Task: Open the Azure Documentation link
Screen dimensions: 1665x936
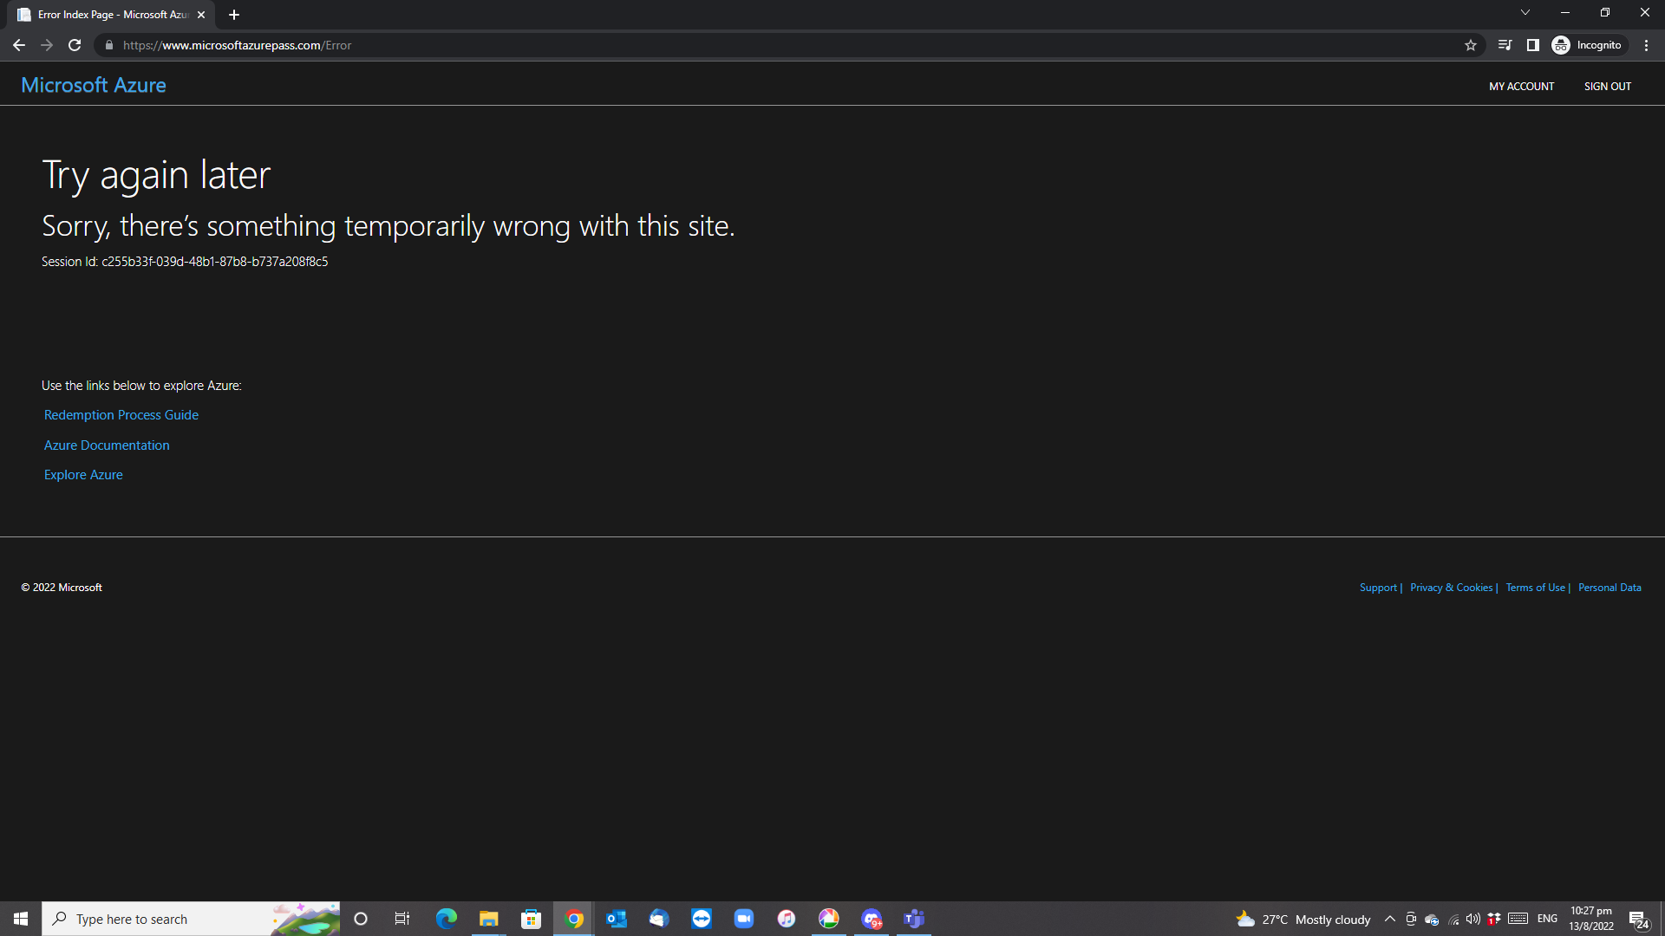Action: pos(107,445)
